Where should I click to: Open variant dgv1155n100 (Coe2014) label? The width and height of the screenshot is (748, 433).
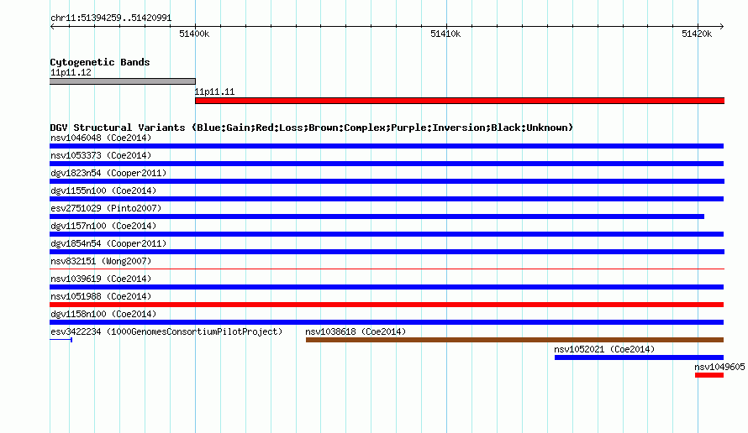[x=103, y=190]
